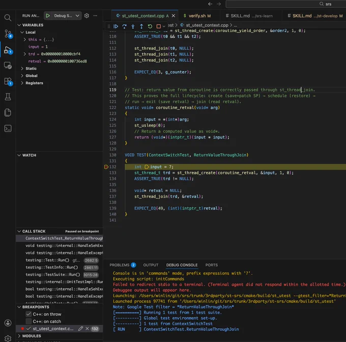346x342 pixels.
Task: Show the DEBUG CONSOLE panel
Action: (182, 265)
